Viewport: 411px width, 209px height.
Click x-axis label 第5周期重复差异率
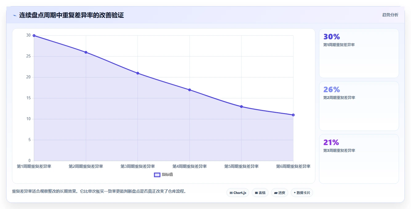(241, 166)
